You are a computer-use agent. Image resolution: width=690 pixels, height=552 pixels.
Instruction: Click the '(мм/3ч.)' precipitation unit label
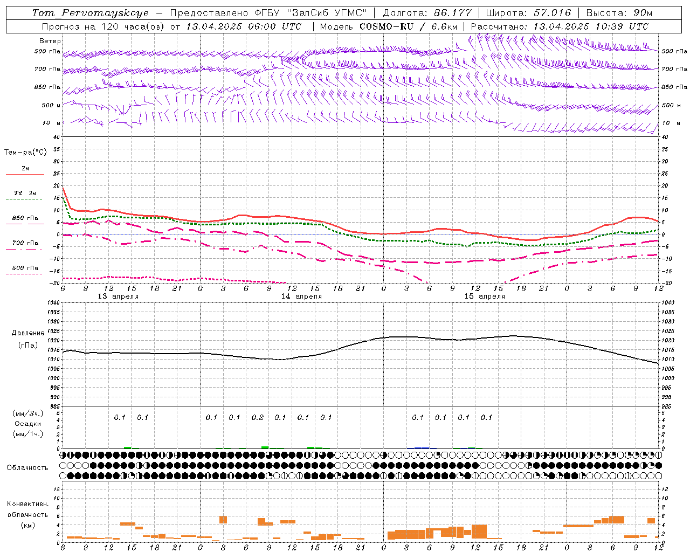pyautogui.click(x=28, y=413)
